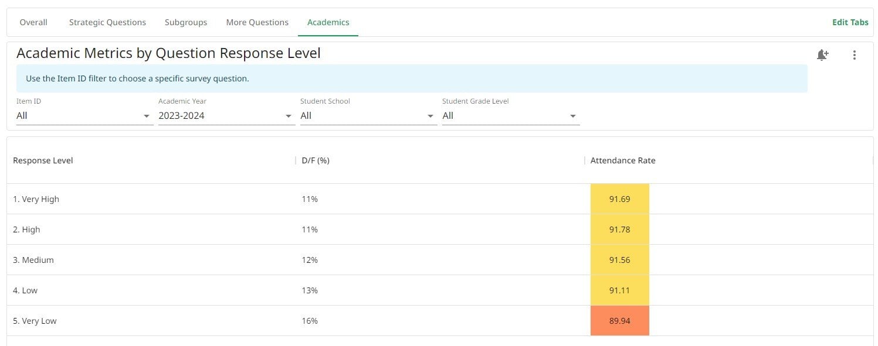Select the More Questions tab

257,22
